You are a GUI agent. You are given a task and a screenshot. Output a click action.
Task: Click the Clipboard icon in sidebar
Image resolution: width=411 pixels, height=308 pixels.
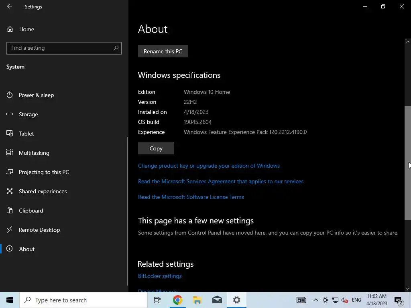tap(10, 210)
